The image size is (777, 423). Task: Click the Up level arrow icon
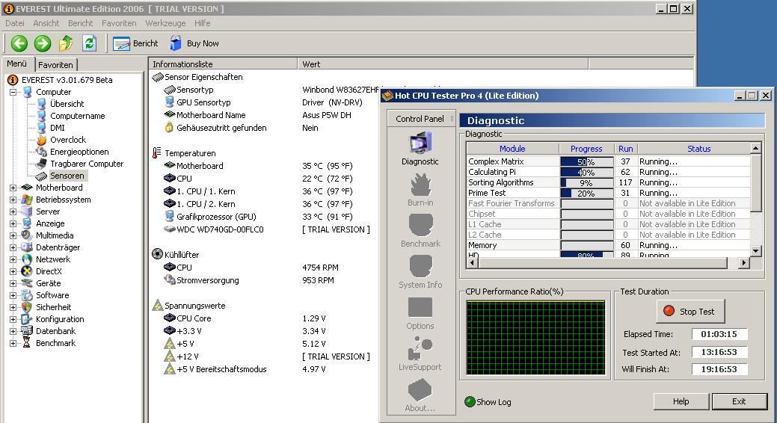click(x=65, y=43)
